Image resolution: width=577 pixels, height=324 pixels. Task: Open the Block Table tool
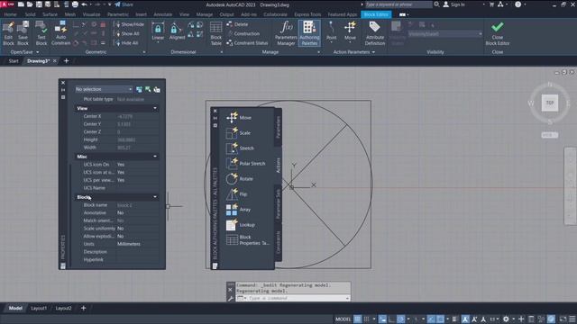(216, 33)
